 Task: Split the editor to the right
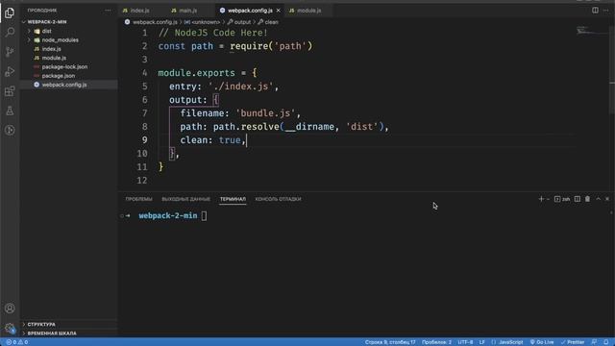[595, 11]
